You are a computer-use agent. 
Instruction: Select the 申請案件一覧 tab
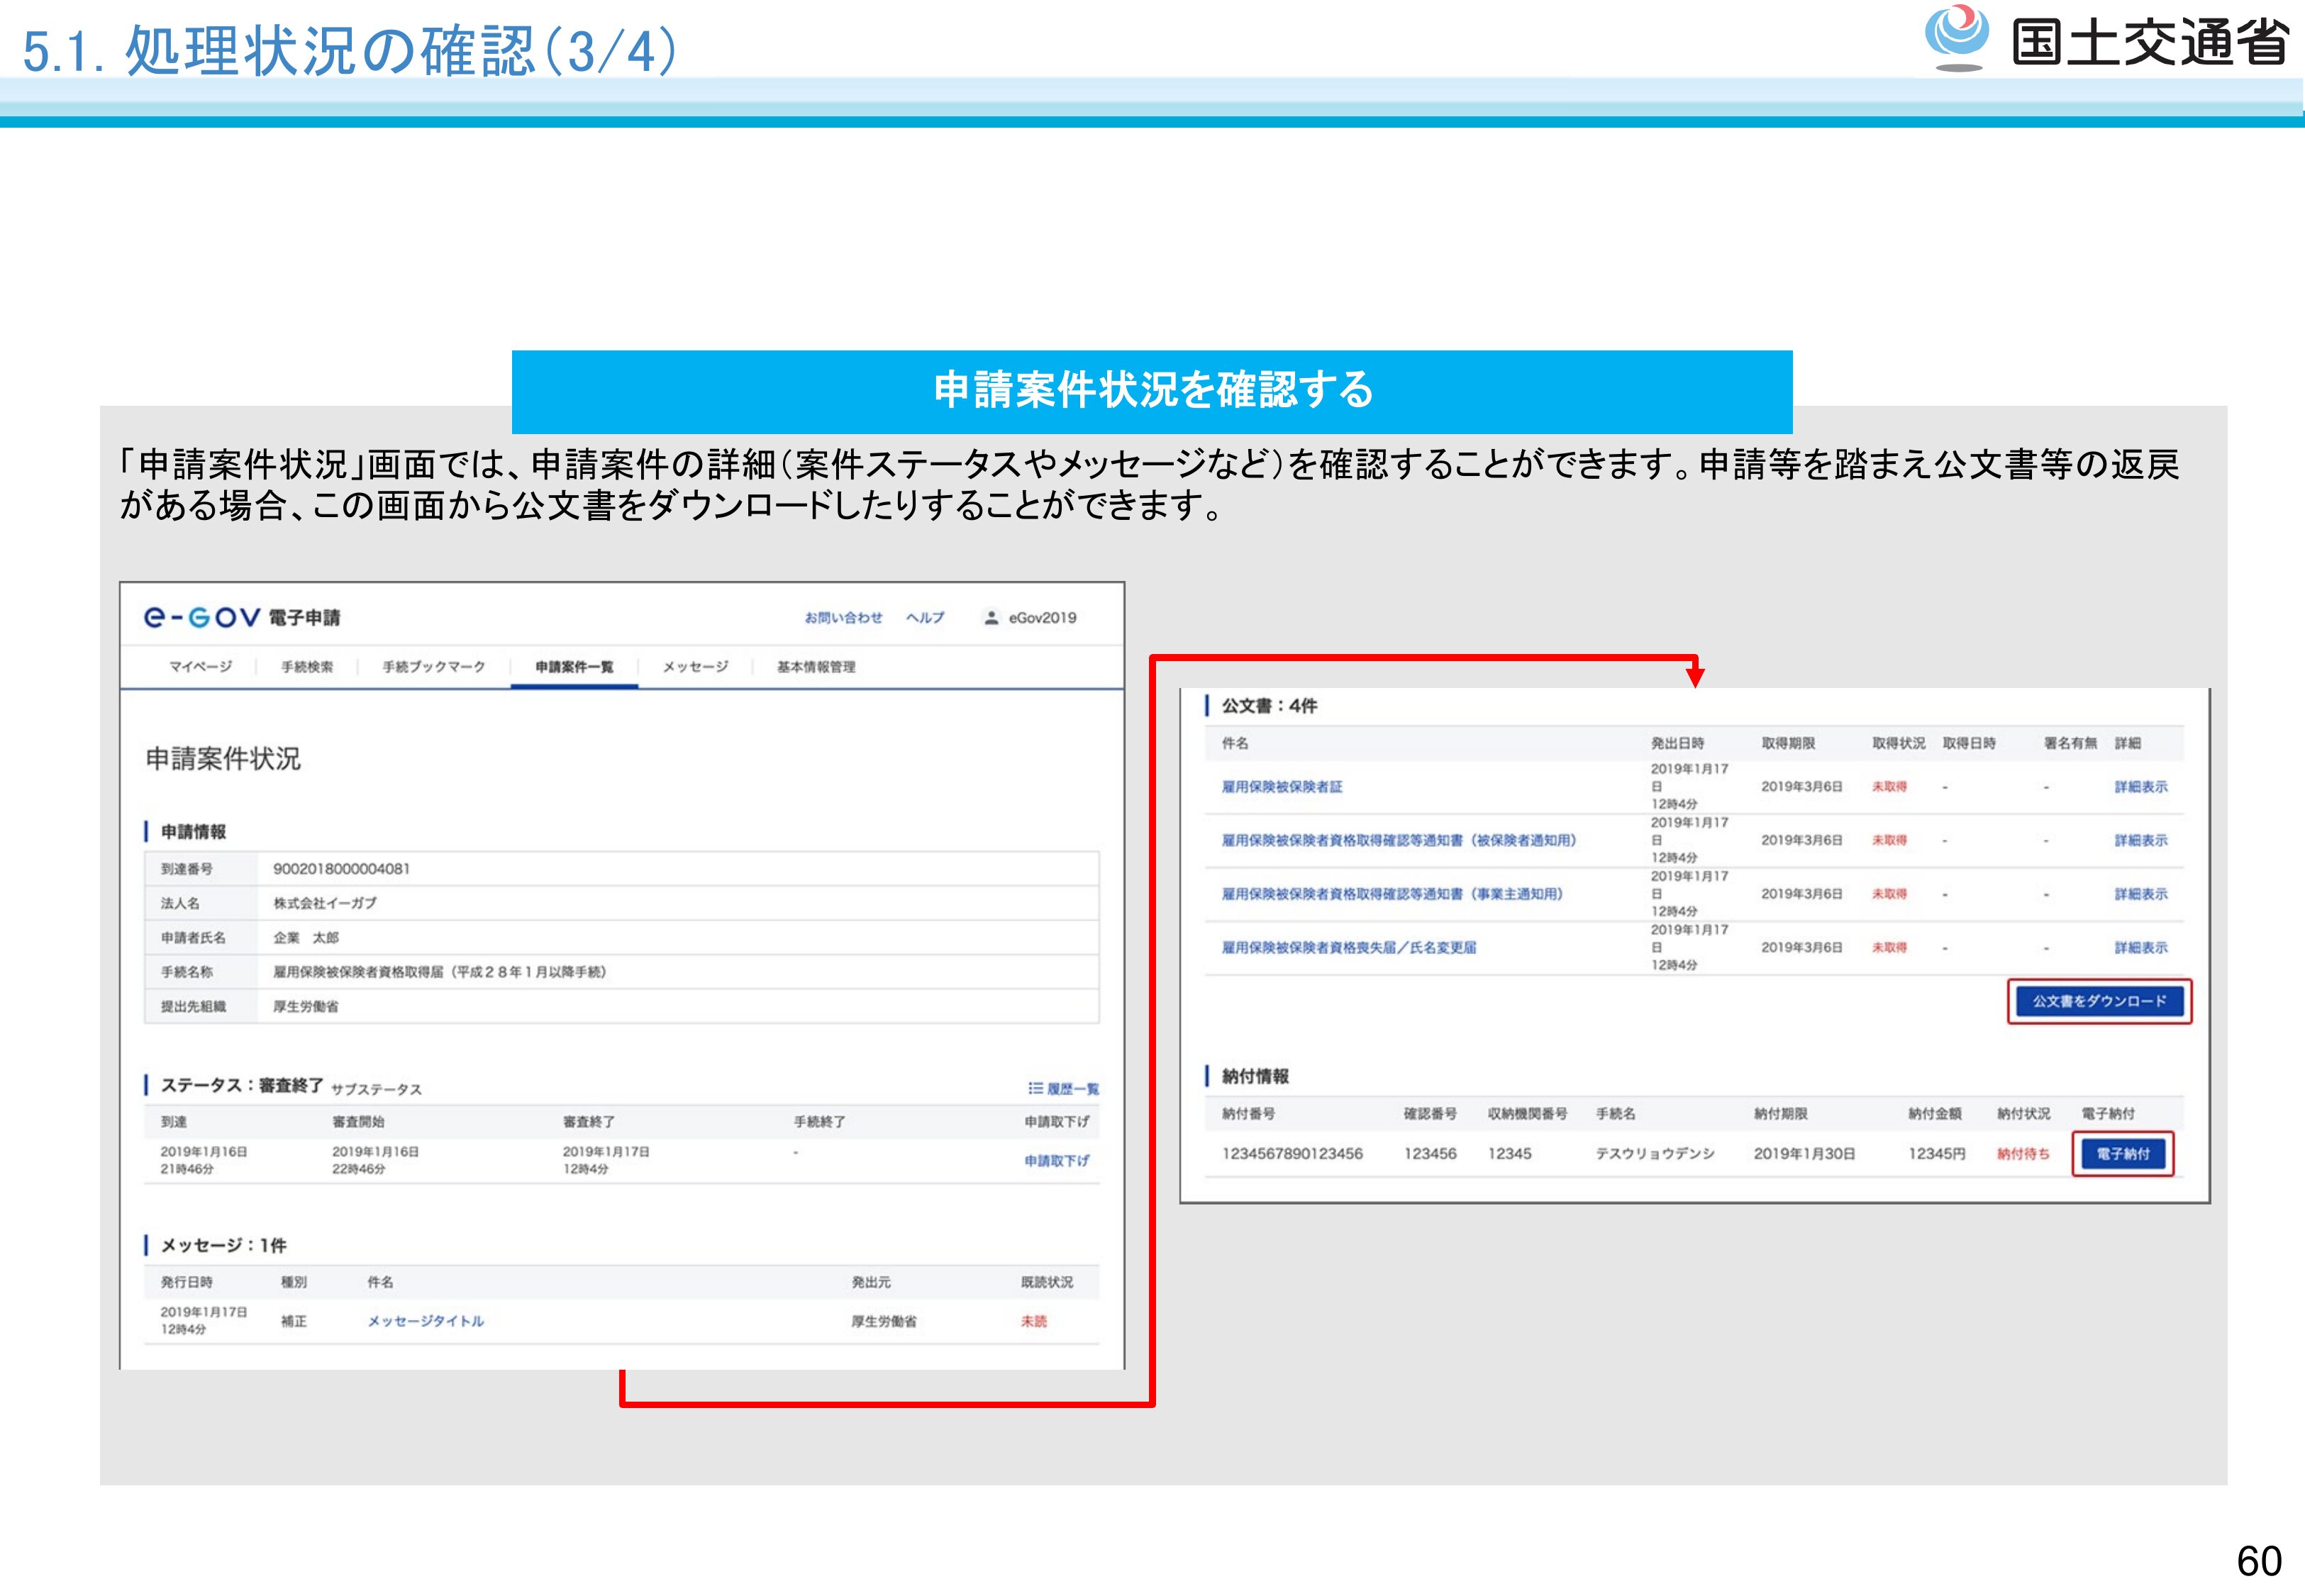click(574, 667)
